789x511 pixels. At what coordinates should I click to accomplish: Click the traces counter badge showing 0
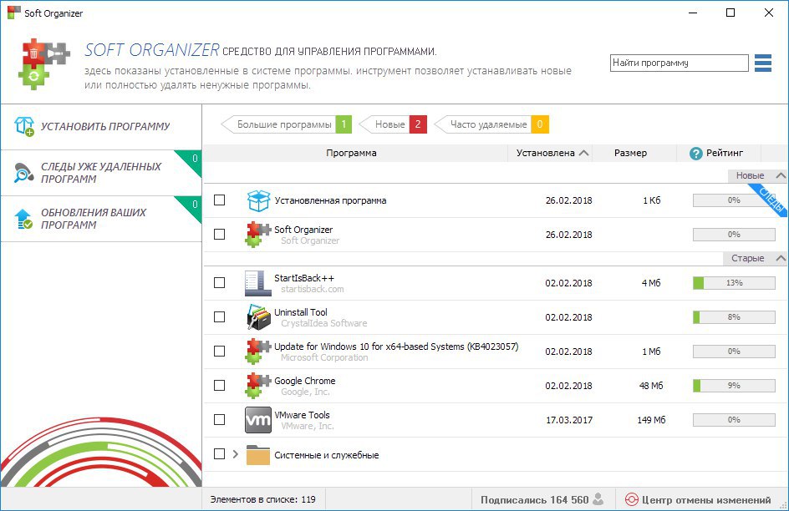click(x=194, y=159)
